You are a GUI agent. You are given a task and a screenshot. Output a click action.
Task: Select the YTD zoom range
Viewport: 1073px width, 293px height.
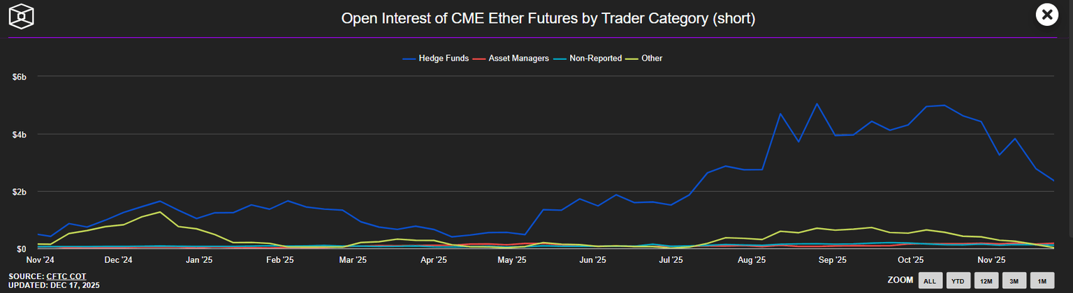pos(958,281)
